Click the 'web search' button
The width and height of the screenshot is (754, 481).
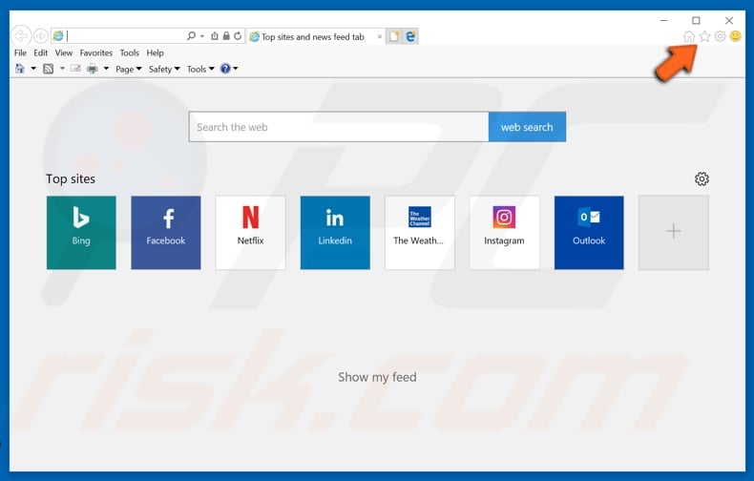(x=527, y=127)
